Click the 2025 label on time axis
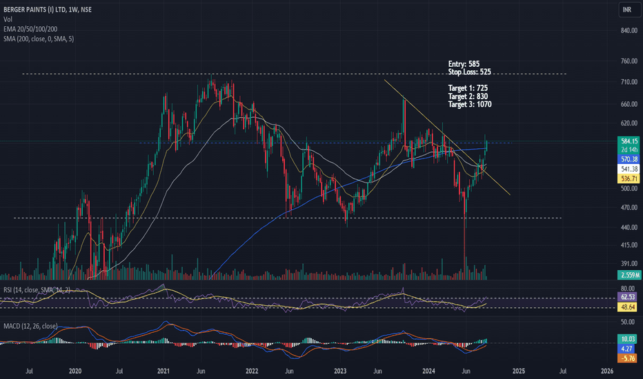This screenshot has height=379, width=643. tap(519, 371)
